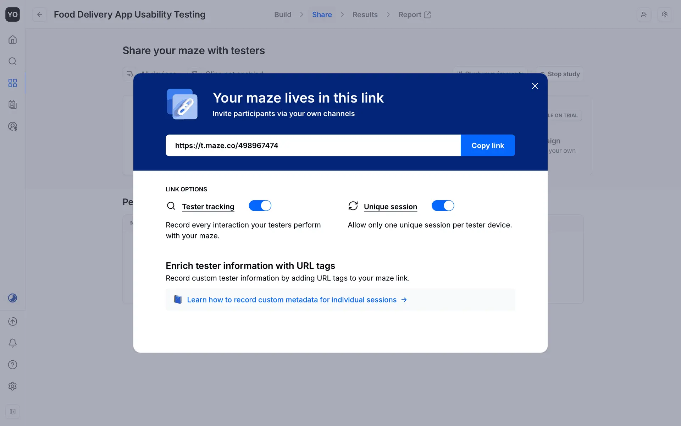Go to the Results step tab
681x426 pixels.
pos(365,15)
